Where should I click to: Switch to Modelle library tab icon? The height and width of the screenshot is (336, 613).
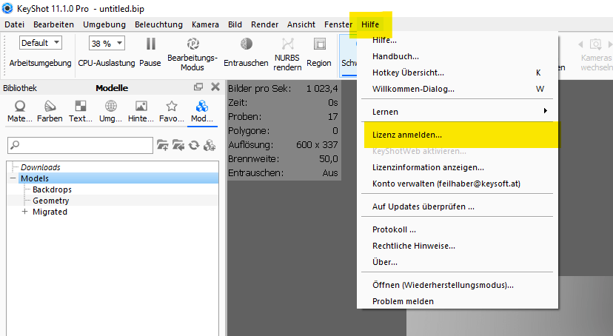[201, 106]
